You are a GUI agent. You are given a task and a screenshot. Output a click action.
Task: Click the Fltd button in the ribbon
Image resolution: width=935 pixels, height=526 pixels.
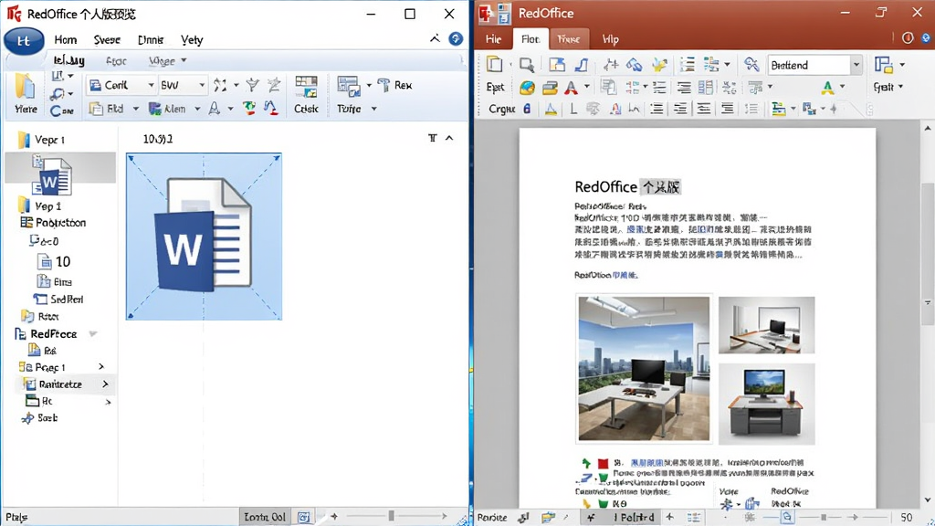point(107,109)
